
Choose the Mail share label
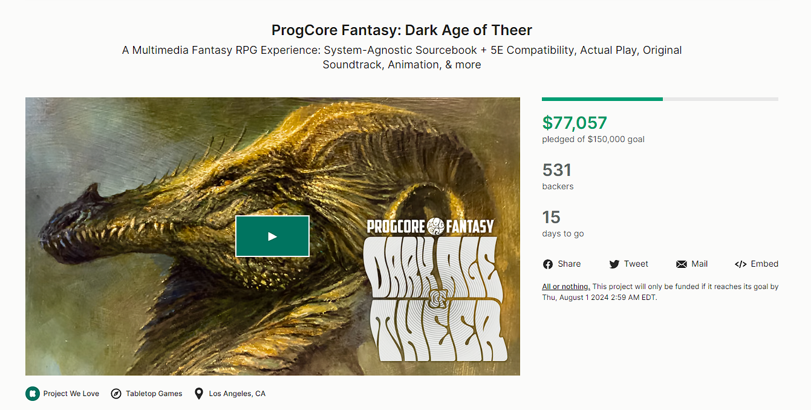700,264
